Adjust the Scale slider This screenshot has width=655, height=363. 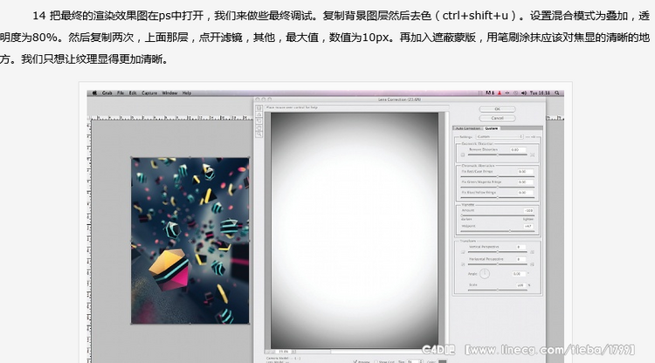click(x=498, y=290)
